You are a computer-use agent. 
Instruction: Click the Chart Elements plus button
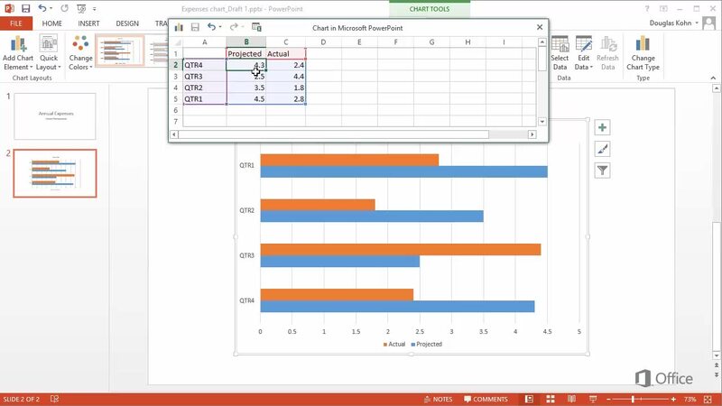click(602, 128)
